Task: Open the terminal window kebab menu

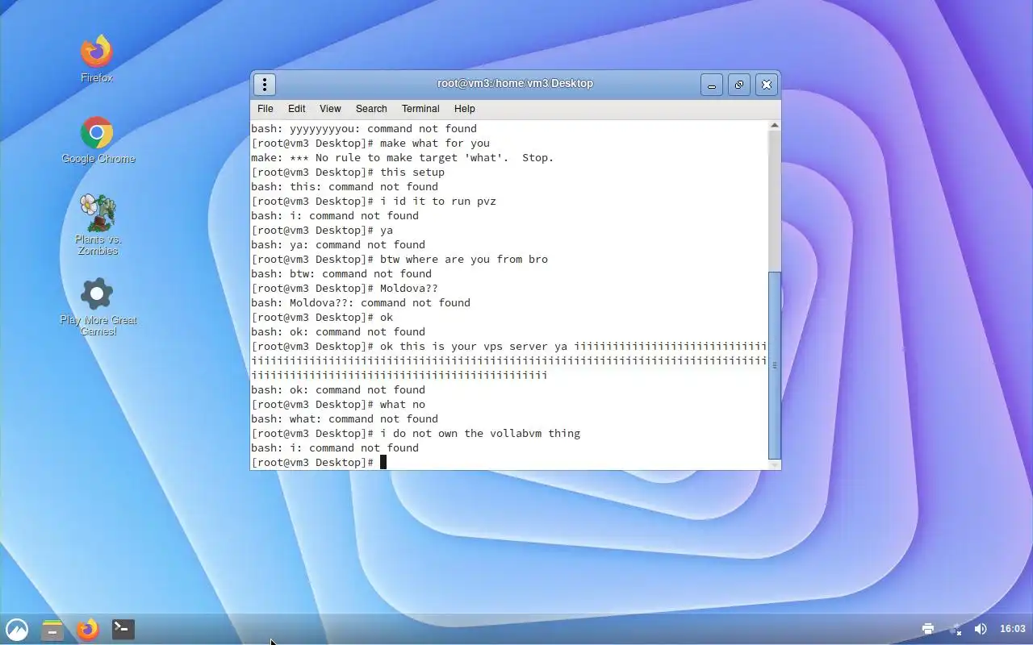Action: click(x=265, y=84)
